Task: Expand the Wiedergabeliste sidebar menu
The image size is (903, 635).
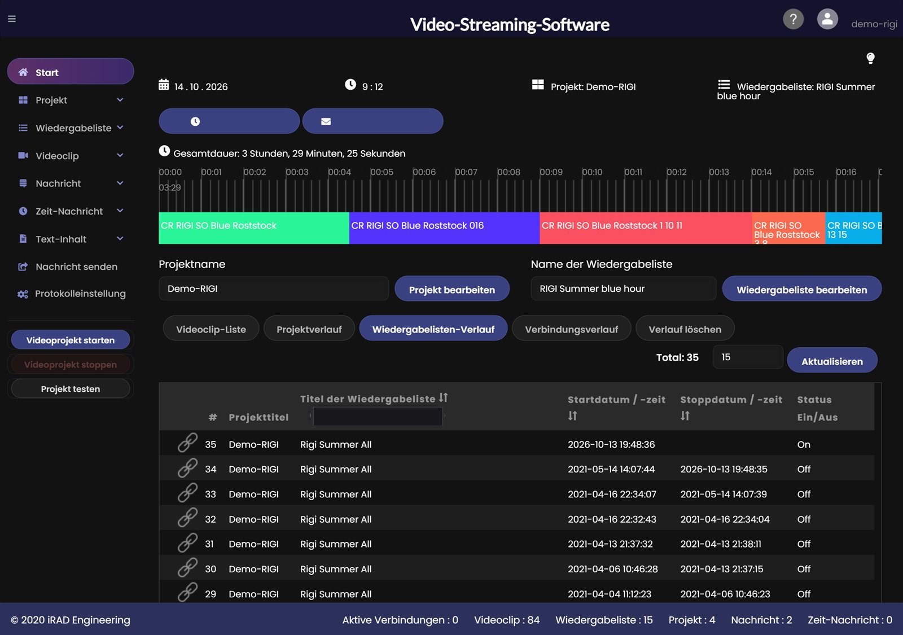Action: [71, 128]
